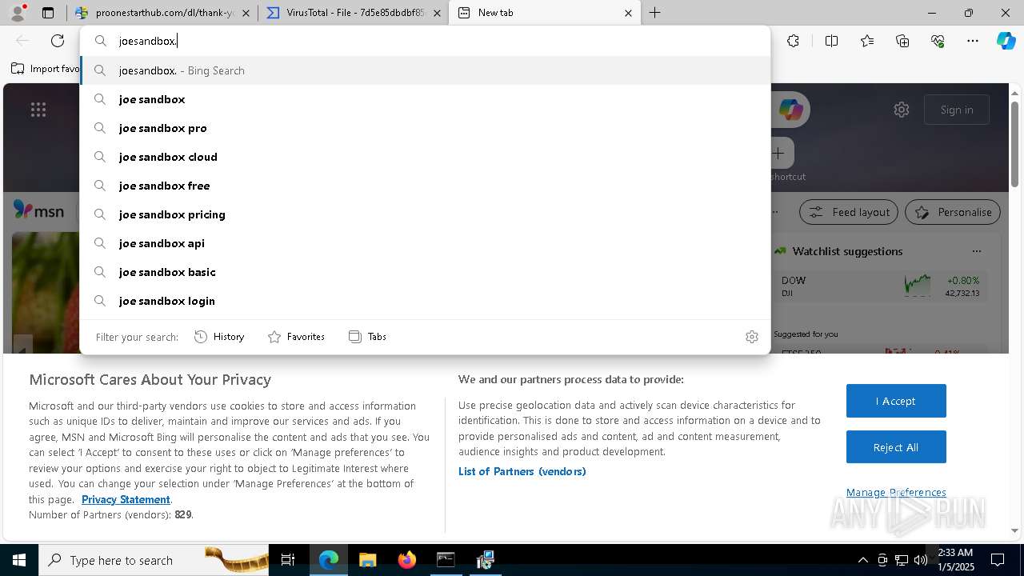Click the refresh page icon
This screenshot has width=1024, height=576.
click(x=58, y=41)
